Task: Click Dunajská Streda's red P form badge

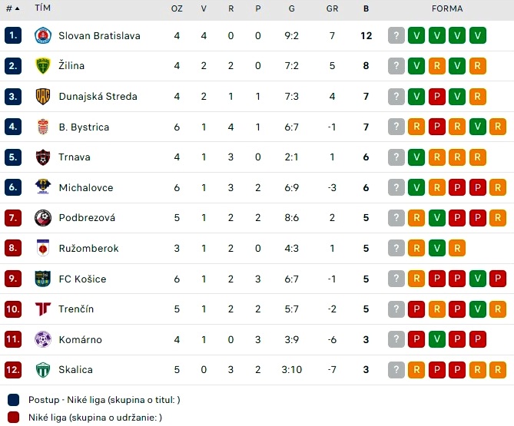Action: click(437, 96)
